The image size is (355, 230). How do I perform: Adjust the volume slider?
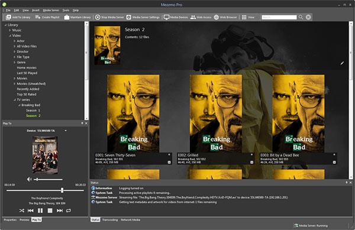(48, 179)
